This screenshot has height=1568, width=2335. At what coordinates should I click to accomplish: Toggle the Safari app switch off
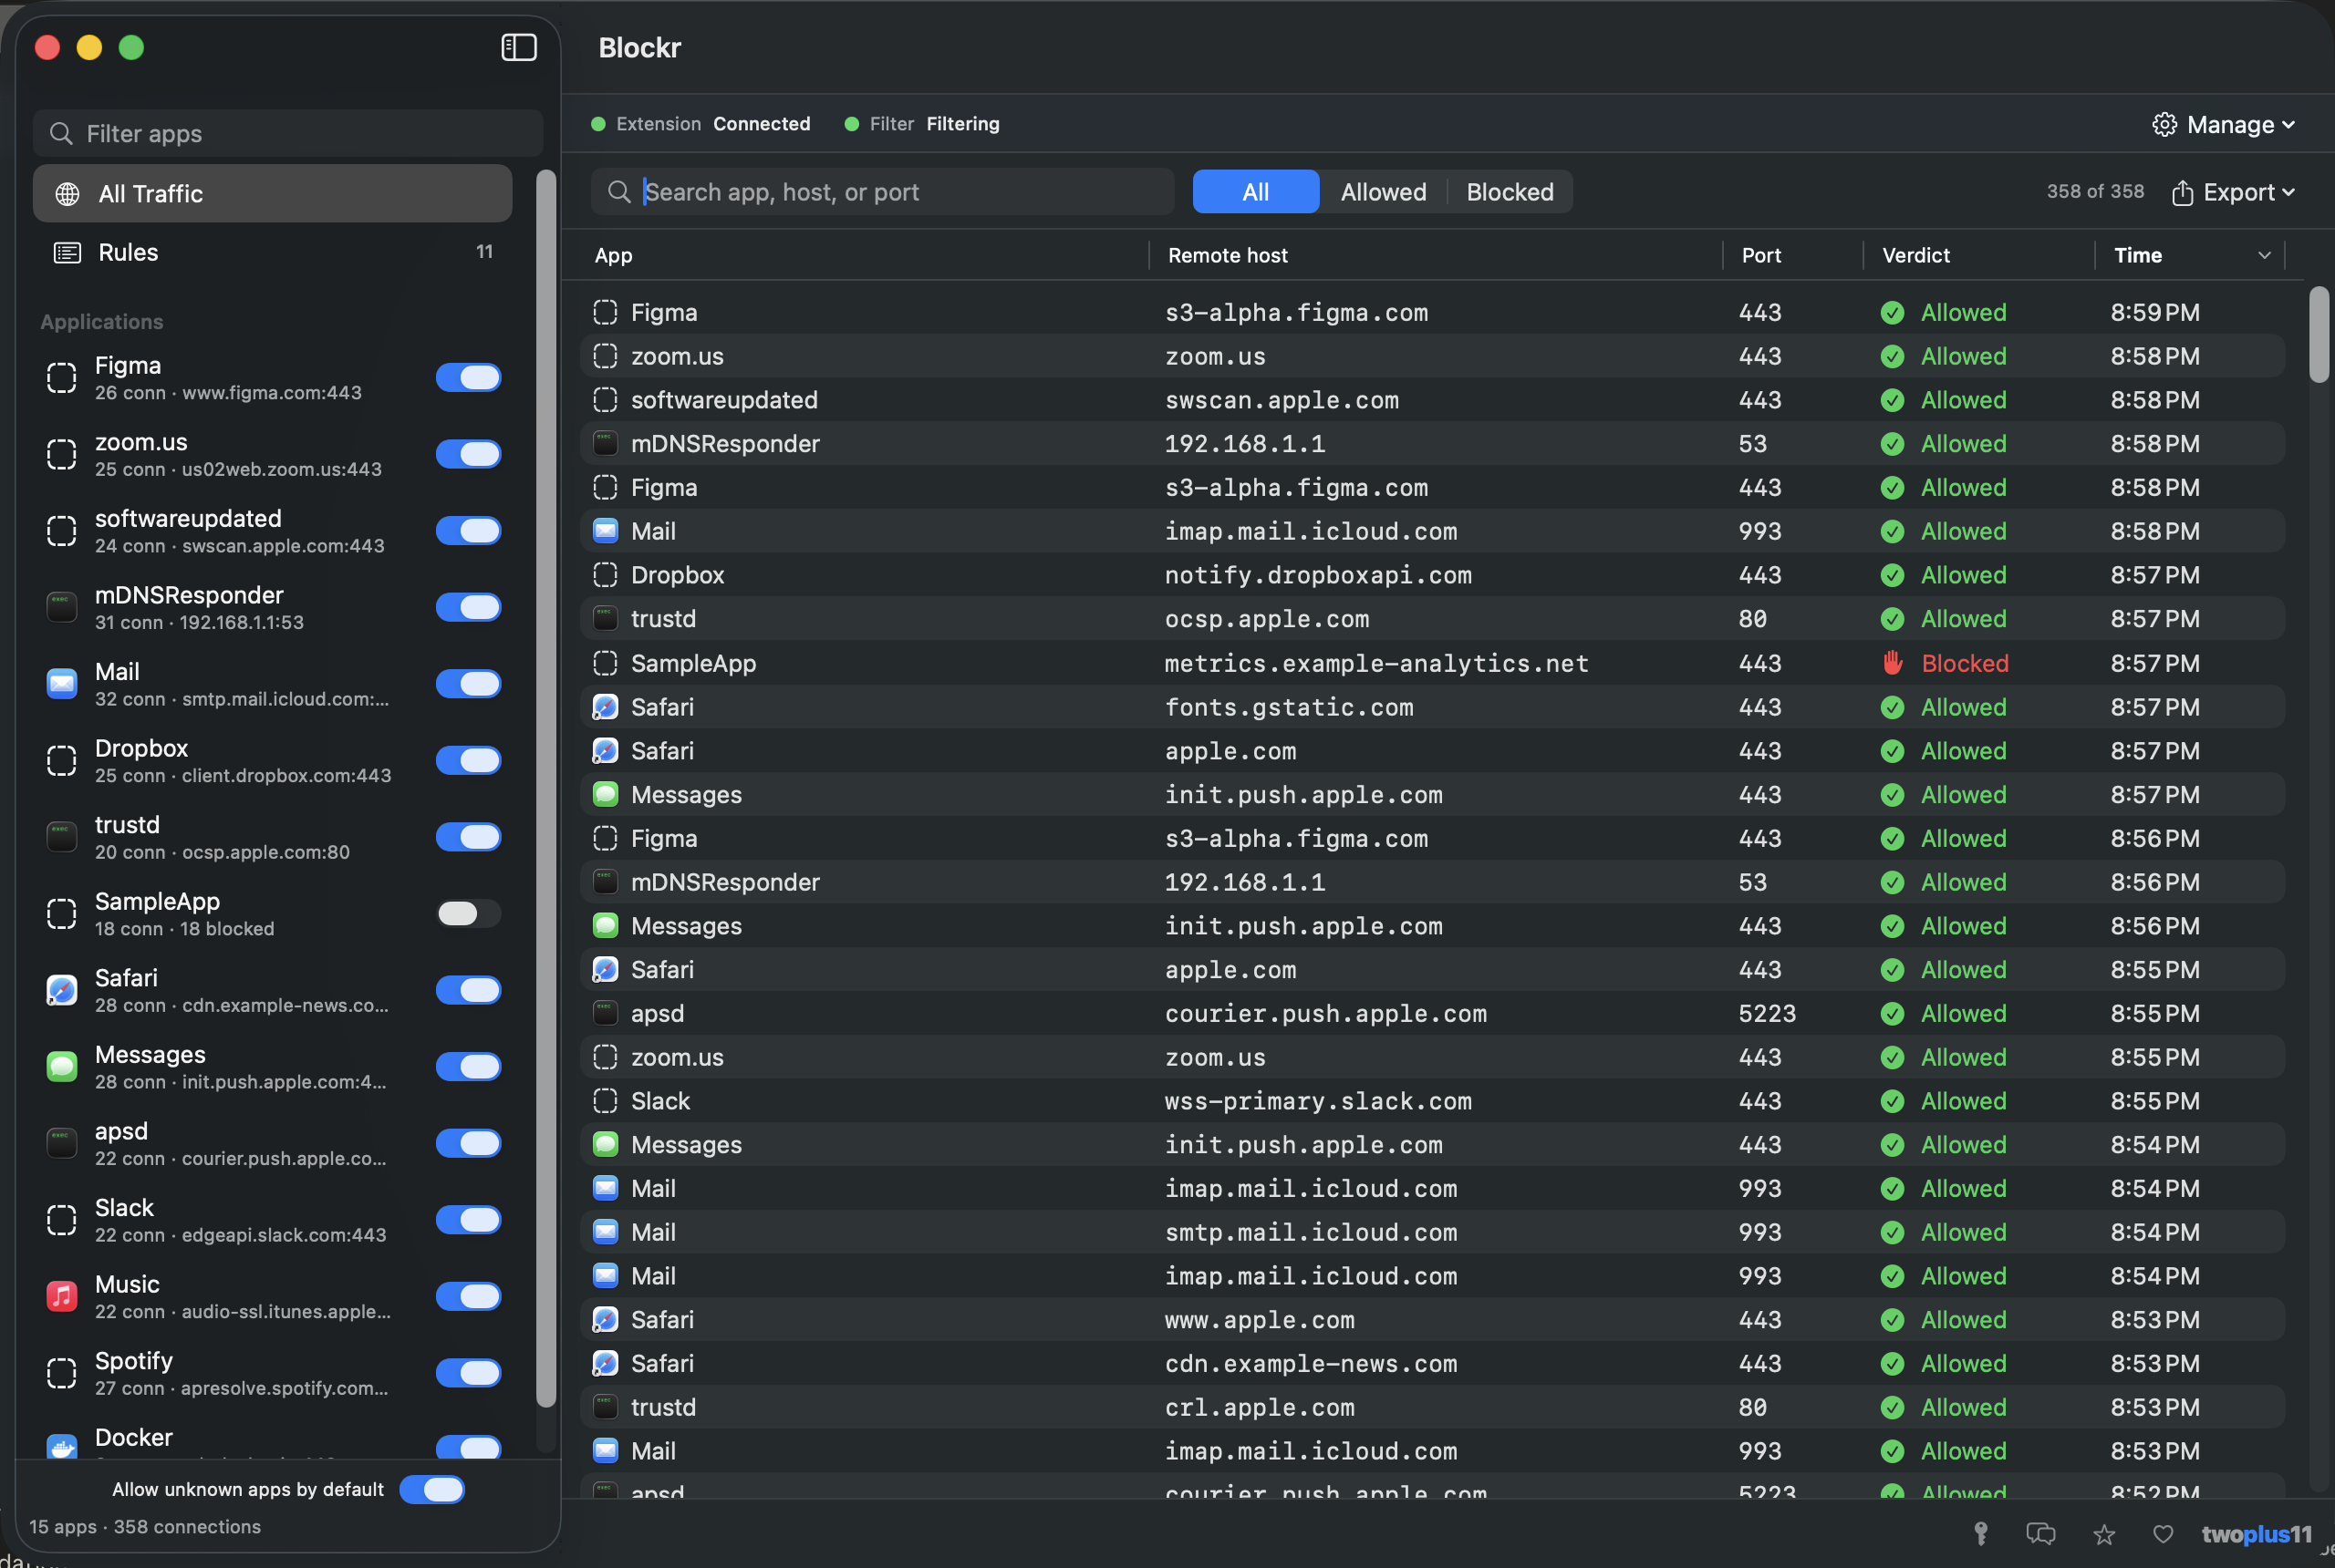(468, 990)
